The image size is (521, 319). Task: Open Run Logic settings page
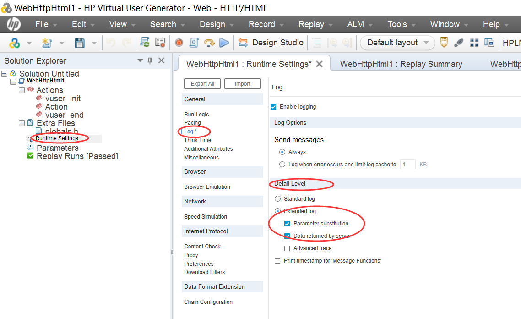pos(196,115)
